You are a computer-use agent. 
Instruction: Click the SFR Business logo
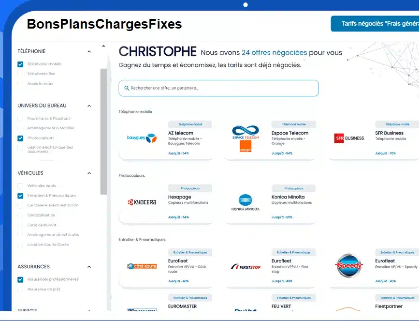(349, 138)
